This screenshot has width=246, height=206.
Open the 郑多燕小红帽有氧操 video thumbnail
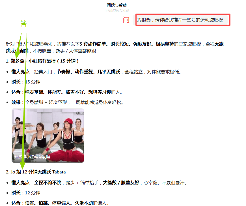point(48,135)
